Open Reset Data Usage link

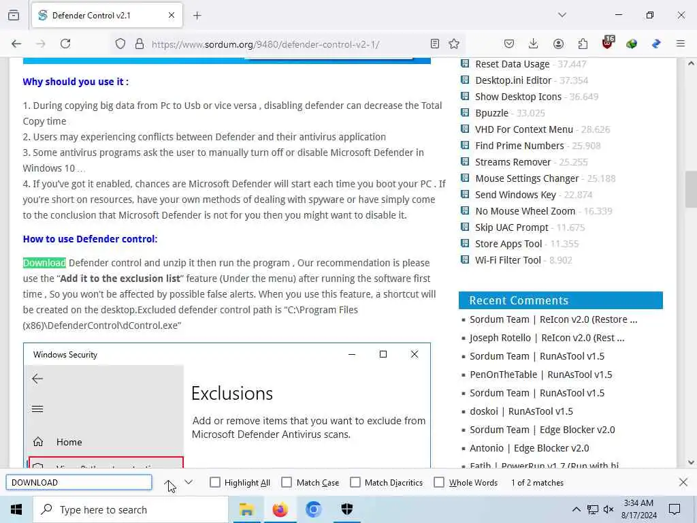[512, 64]
